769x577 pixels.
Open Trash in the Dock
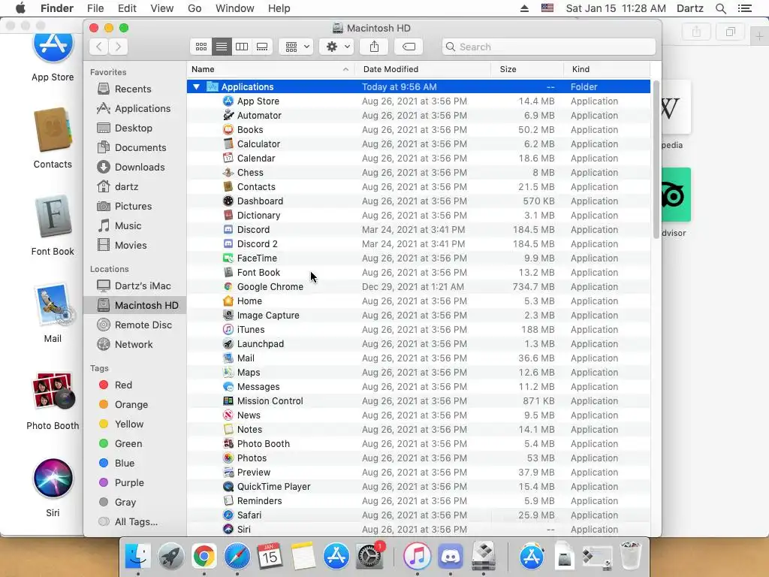pyautogui.click(x=631, y=557)
